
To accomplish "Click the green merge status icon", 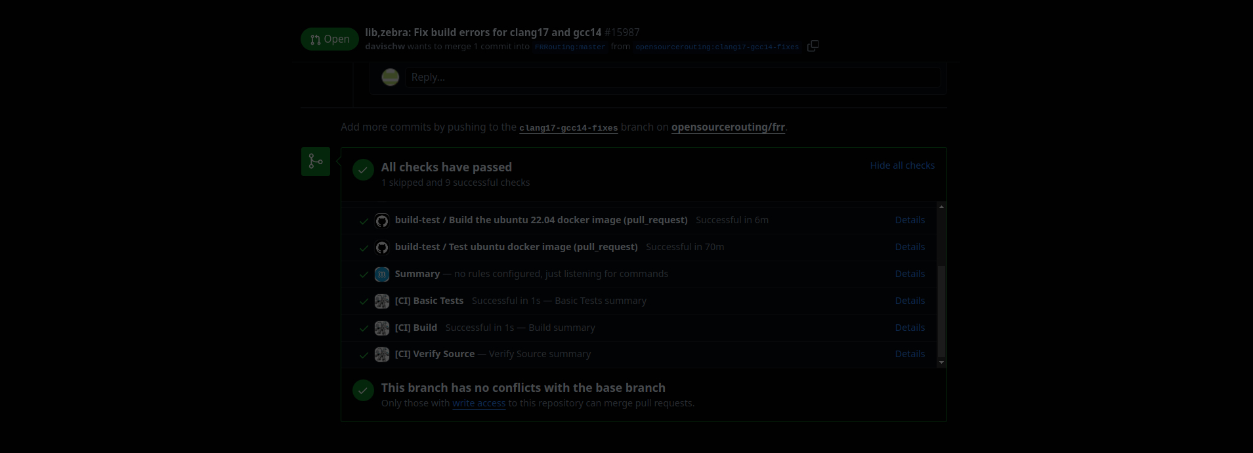I will [x=316, y=162].
